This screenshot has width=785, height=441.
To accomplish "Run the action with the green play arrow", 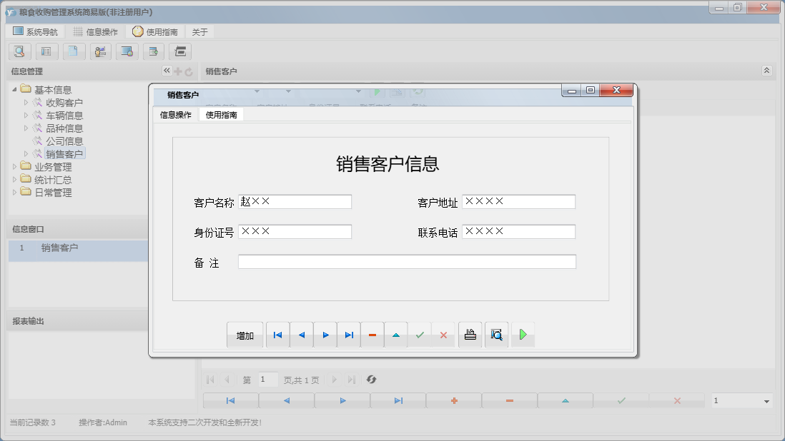I will click(x=523, y=334).
